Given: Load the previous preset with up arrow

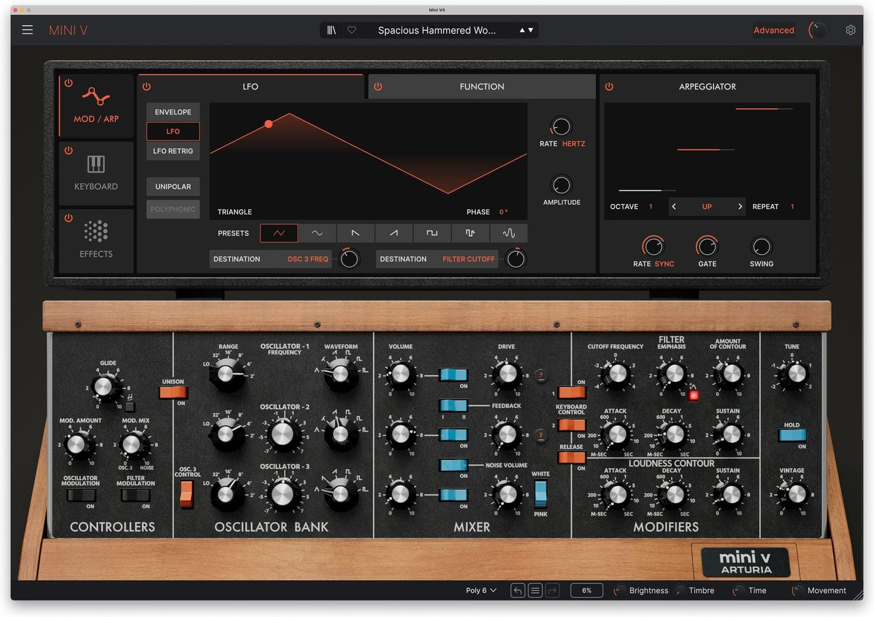Looking at the screenshot, I should pyautogui.click(x=522, y=30).
